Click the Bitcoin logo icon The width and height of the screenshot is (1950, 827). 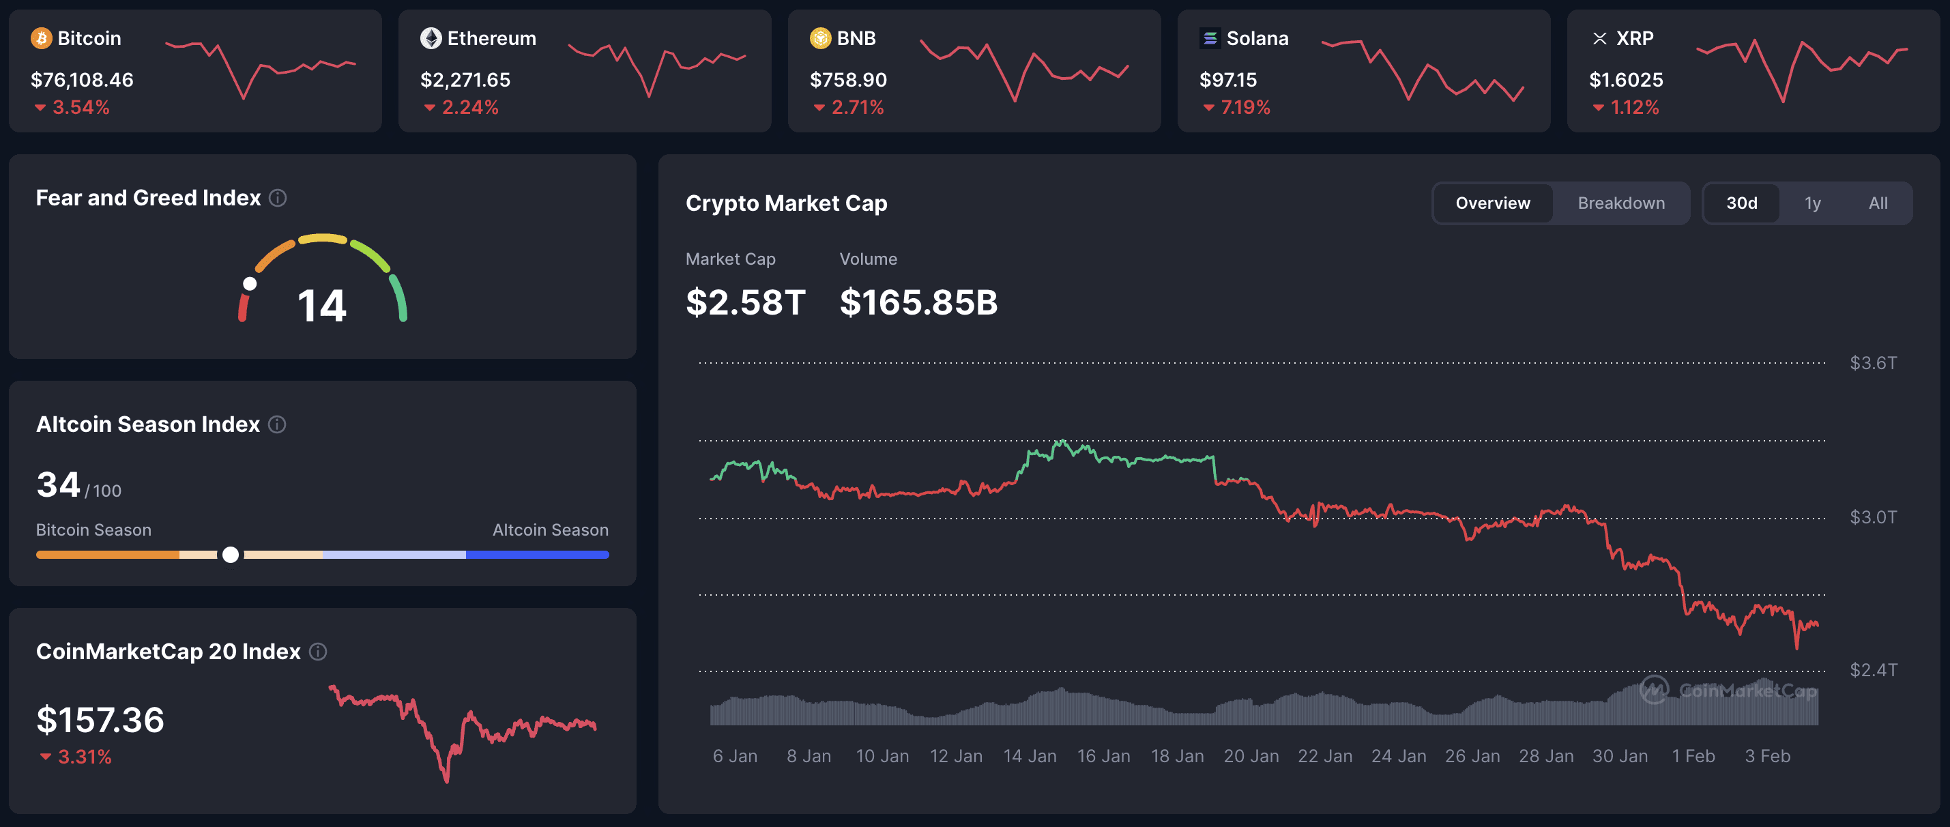coord(42,38)
